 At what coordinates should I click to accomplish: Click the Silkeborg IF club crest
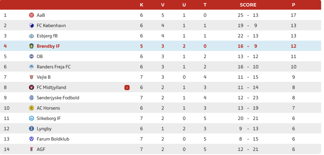click(31, 118)
